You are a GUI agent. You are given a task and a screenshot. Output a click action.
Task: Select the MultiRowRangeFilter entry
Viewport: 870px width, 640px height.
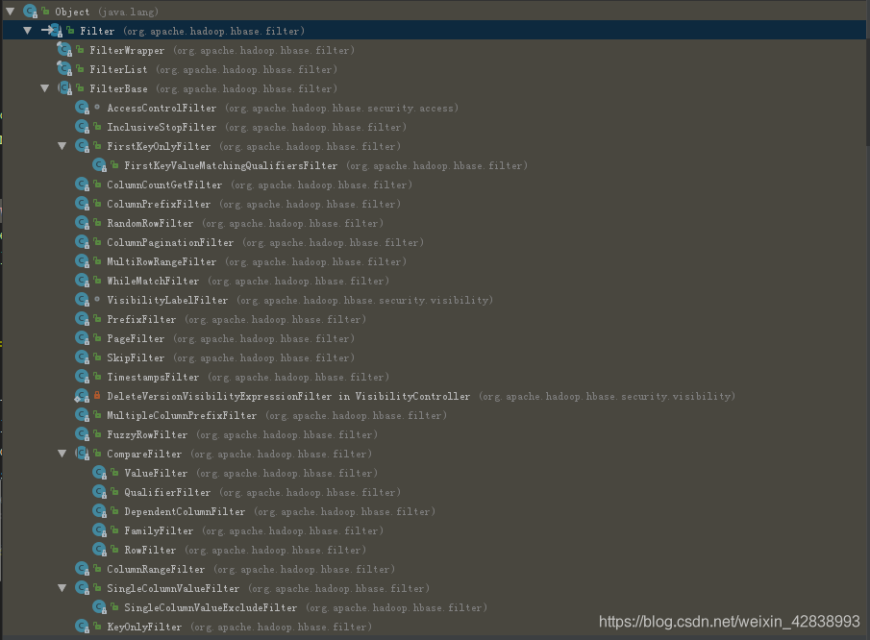(257, 261)
